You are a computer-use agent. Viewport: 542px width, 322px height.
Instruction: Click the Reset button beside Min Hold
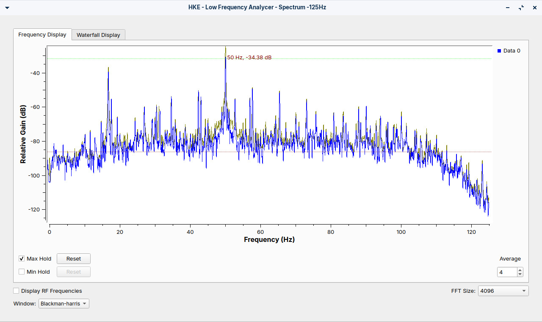click(73, 272)
